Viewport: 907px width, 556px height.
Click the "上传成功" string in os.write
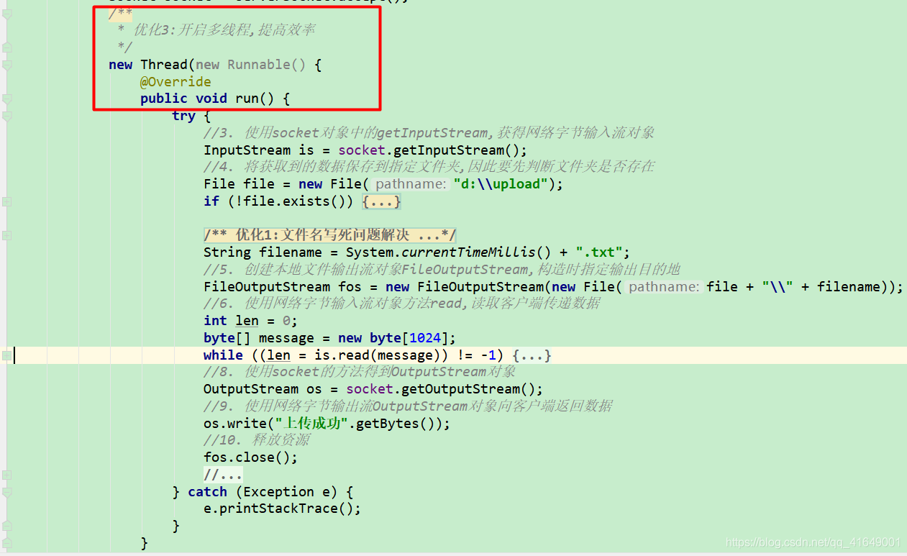click(311, 423)
